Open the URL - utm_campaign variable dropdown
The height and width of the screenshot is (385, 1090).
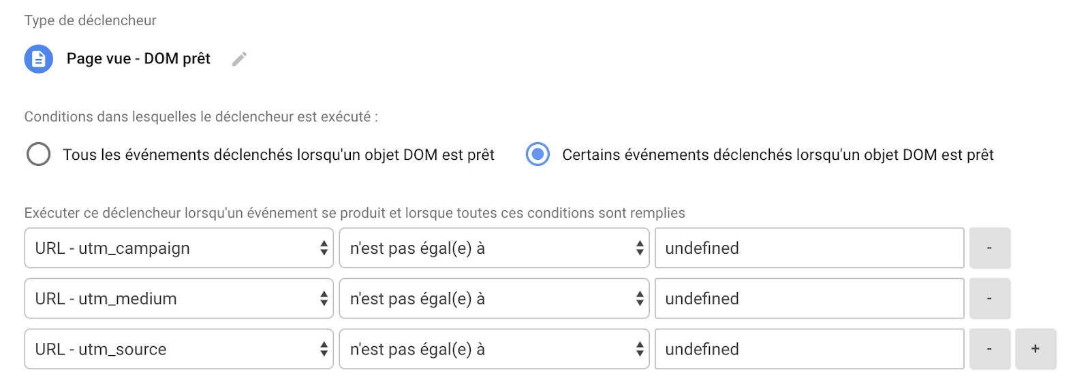click(179, 248)
